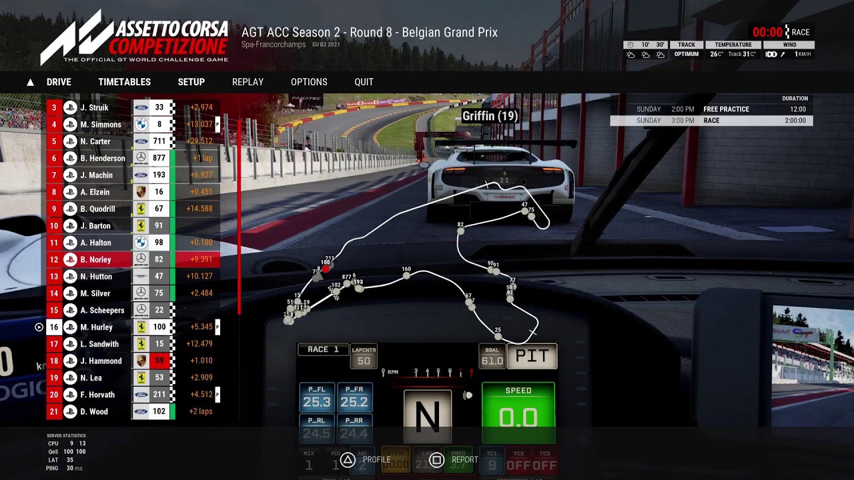This screenshot has height=480, width=854.
Task: Click the PlayStation icon beside M. Hurley
Action: (x=70, y=327)
